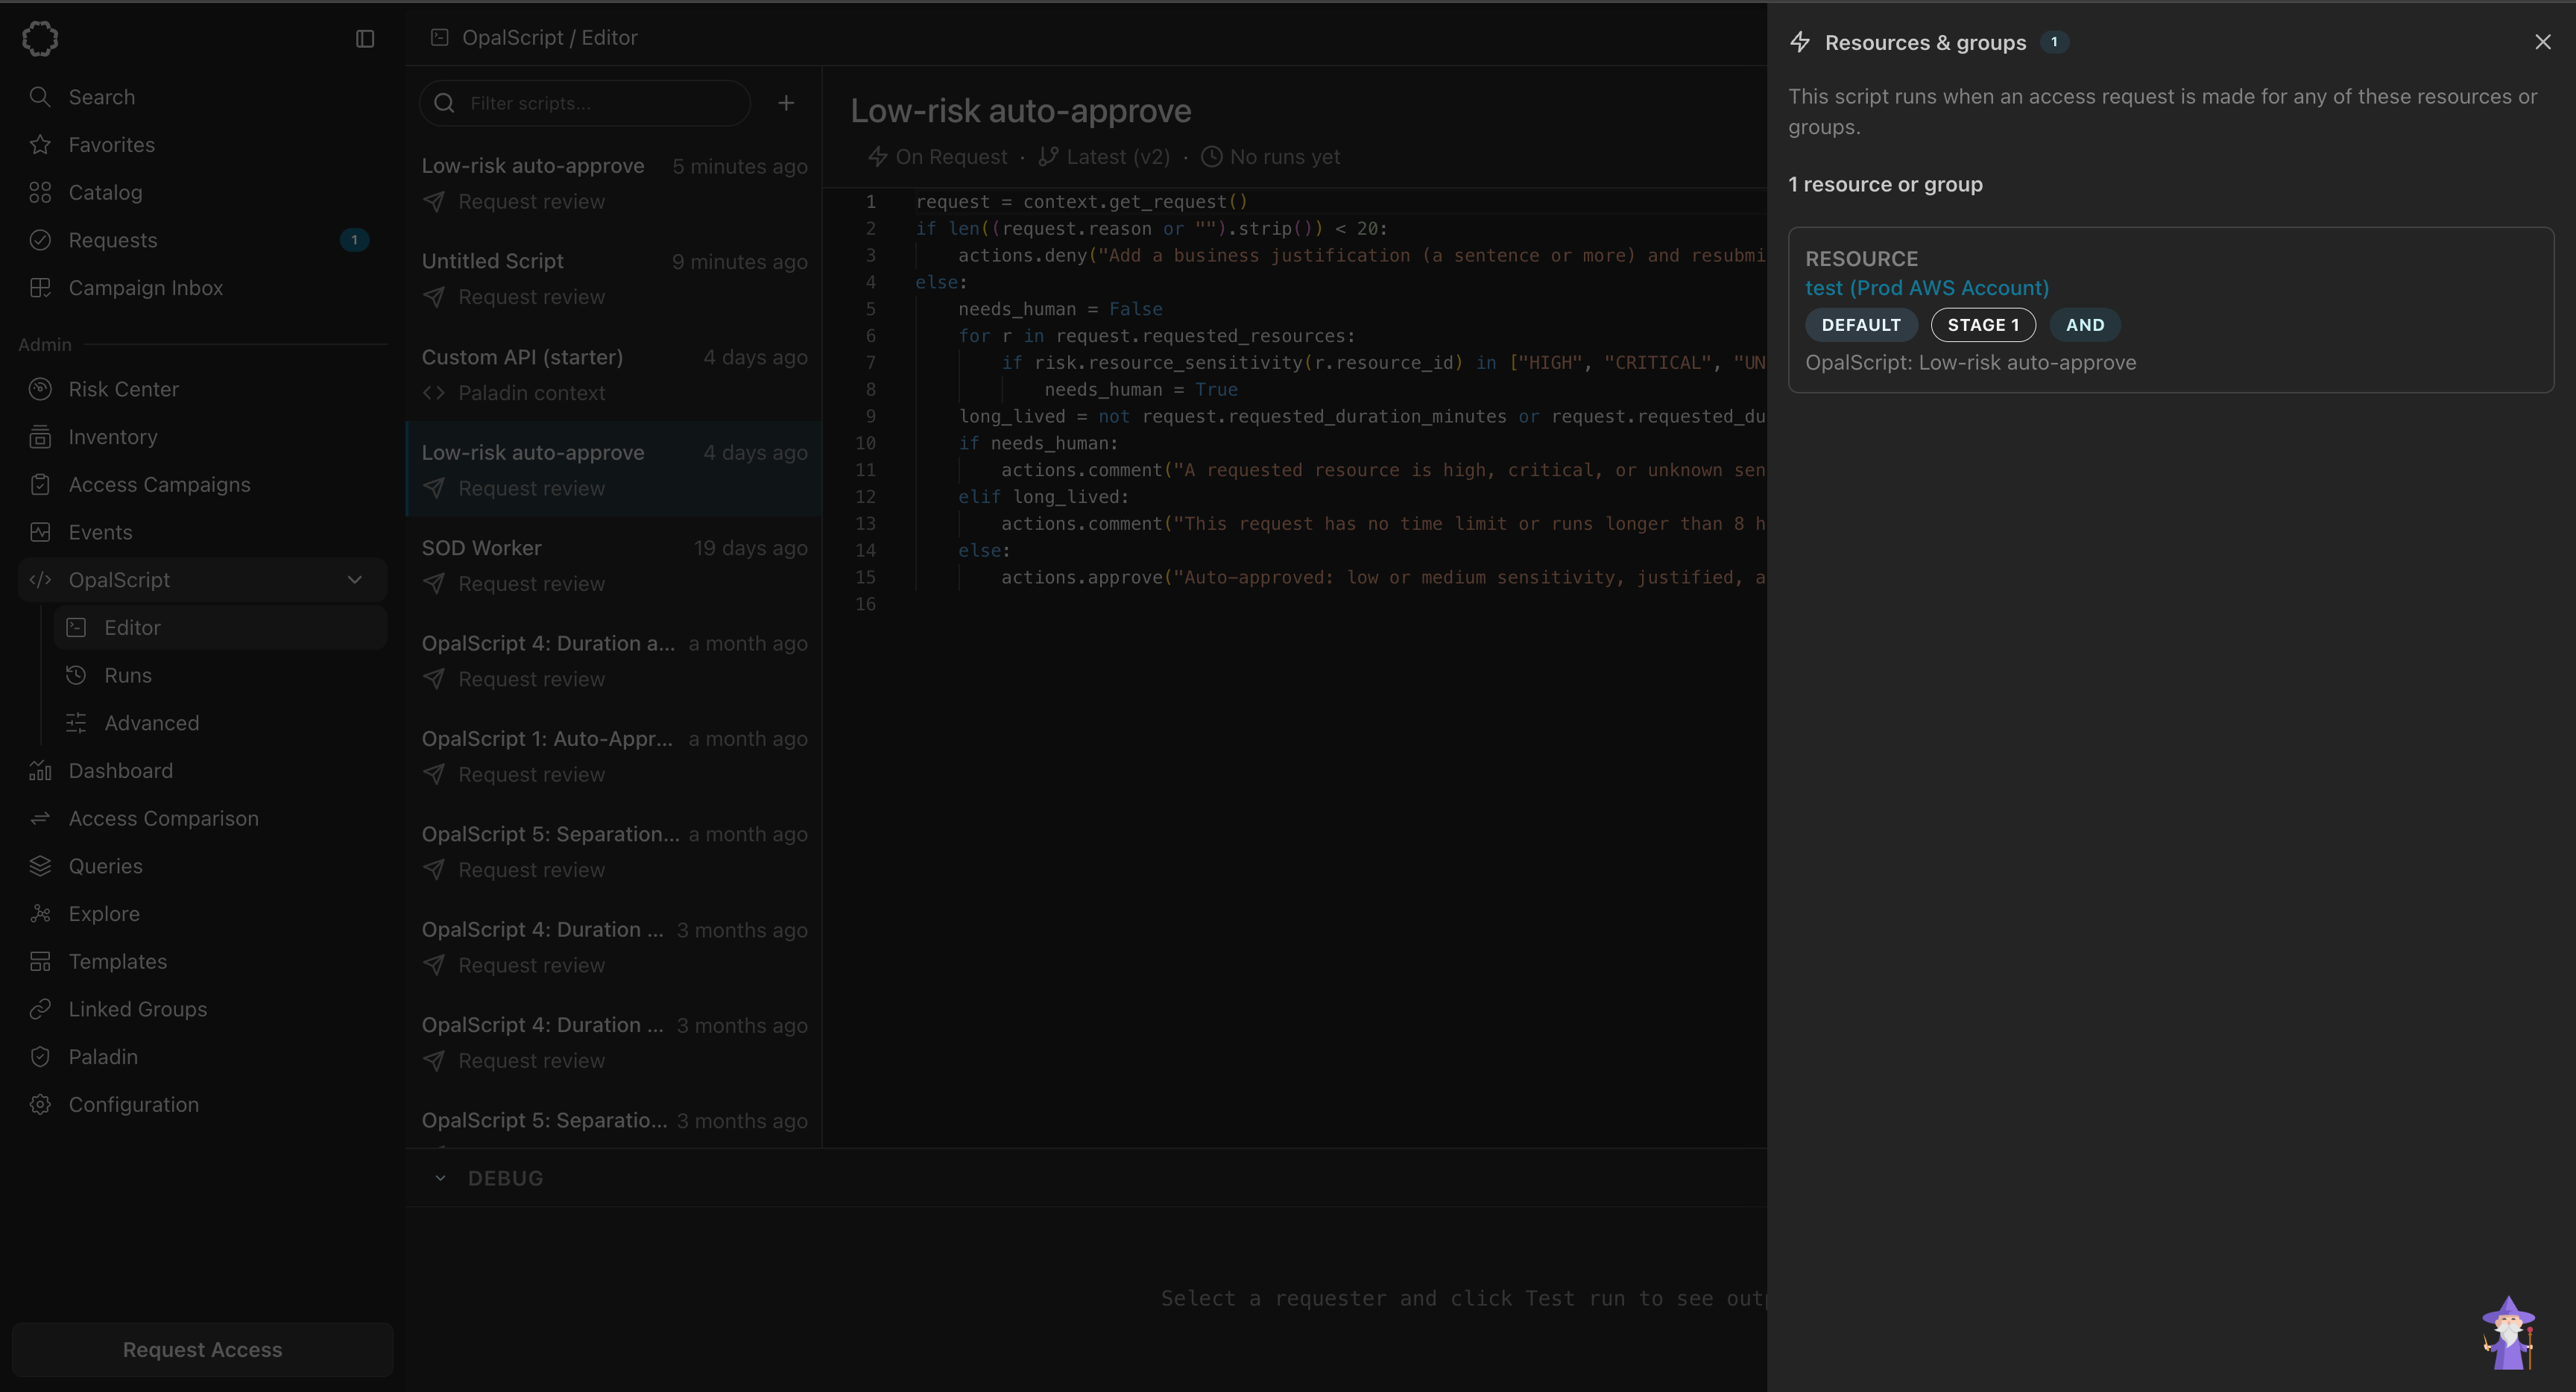Image resolution: width=2576 pixels, height=1392 pixels.
Task: Open Access Campaigns in the sidebar
Action: [x=202, y=485]
